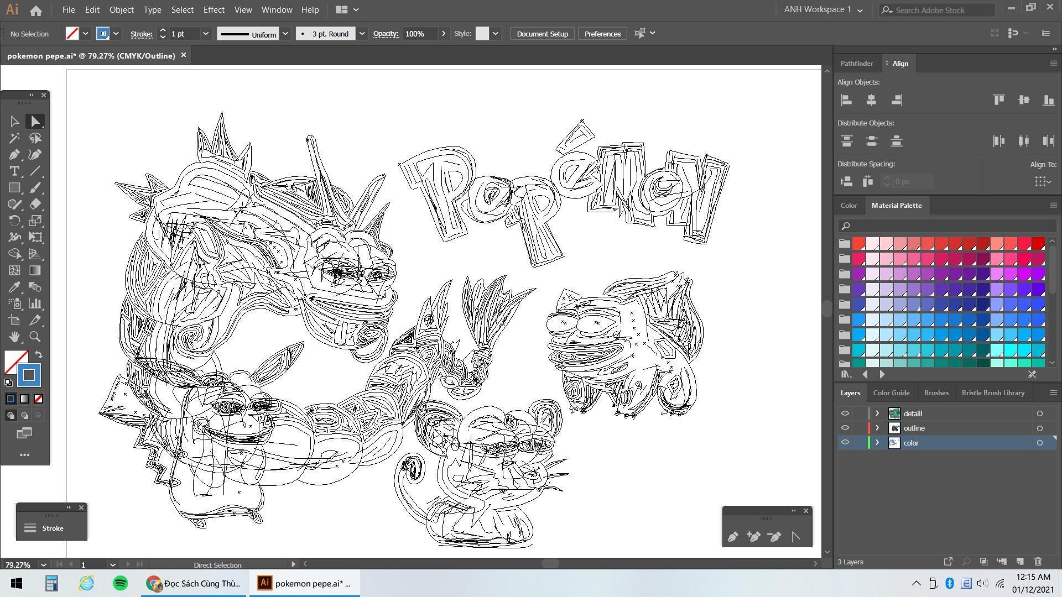The image size is (1062, 597).
Task: Select the Eraser tool
Action: tap(35, 205)
